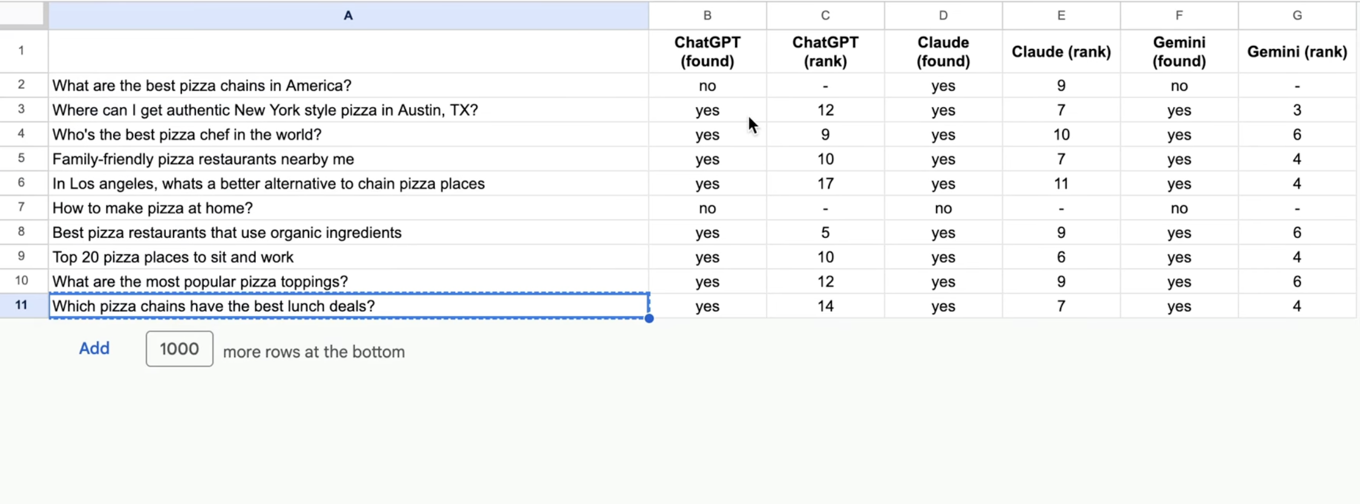This screenshot has width=1360, height=504.
Task: Click the 'Gemini (found)' header cell
Action: click(1179, 52)
